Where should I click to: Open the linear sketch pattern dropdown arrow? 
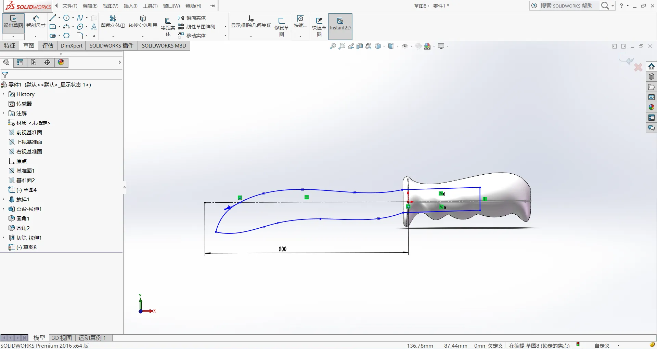pos(225,27)
